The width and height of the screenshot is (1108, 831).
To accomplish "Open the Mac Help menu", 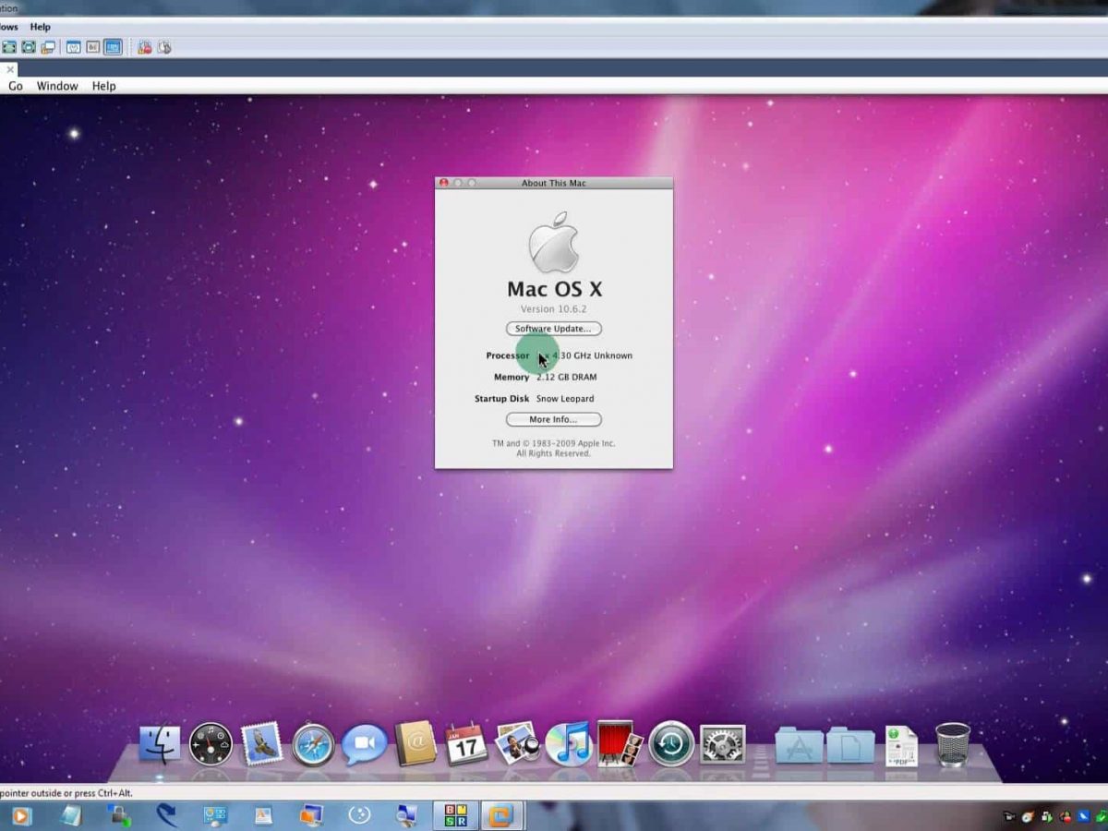I will click(103, 86).
